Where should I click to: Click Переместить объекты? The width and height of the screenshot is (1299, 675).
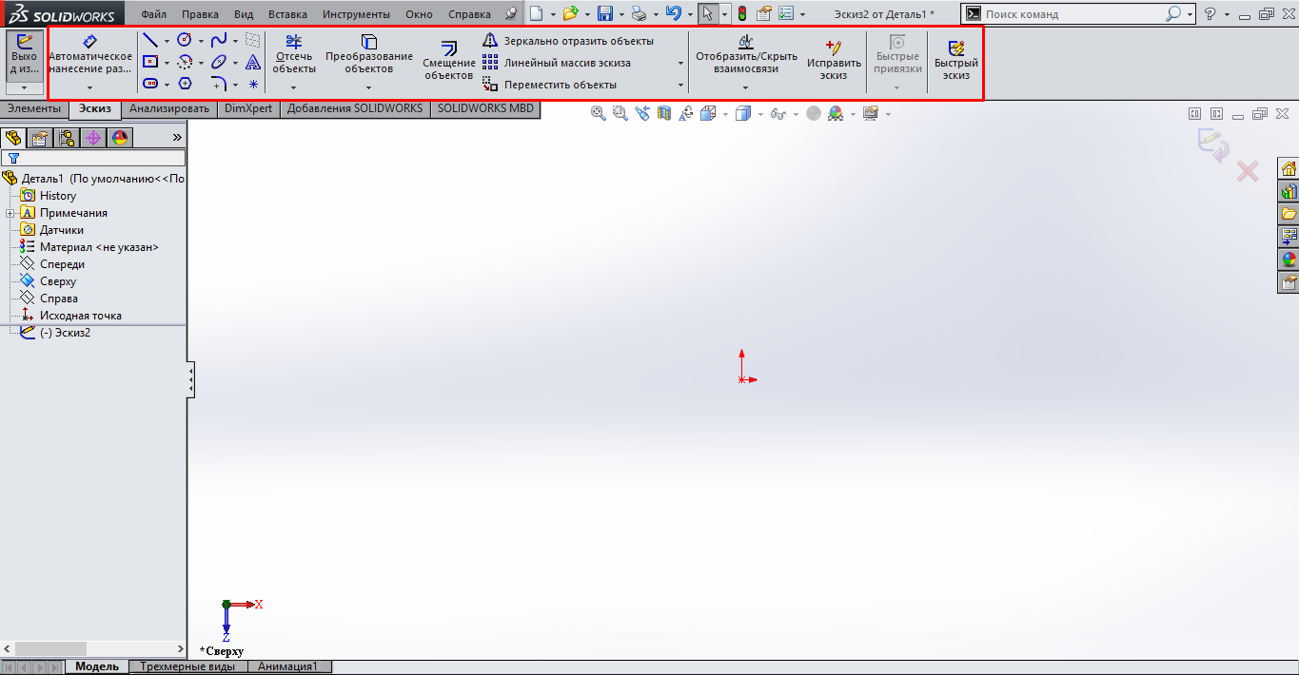pos(549,85)
